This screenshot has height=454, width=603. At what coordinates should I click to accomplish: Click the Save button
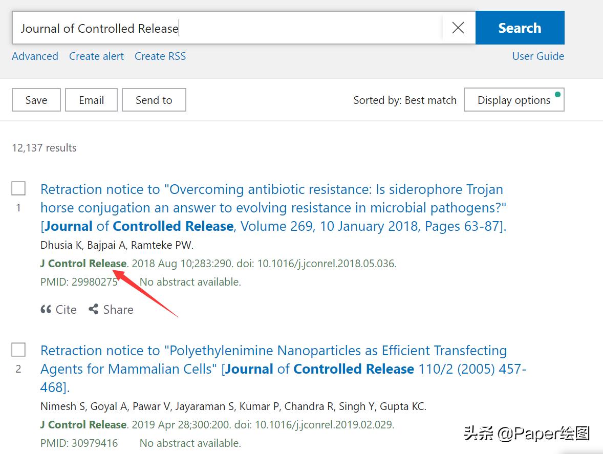[36, 100]
